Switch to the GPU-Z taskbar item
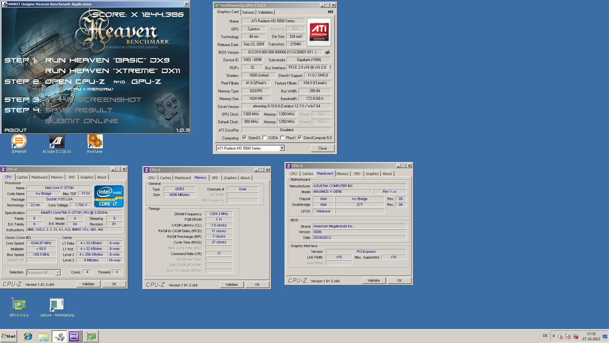Image resolution: width=609 pixels, height=343 pixels. click(91, 336)
